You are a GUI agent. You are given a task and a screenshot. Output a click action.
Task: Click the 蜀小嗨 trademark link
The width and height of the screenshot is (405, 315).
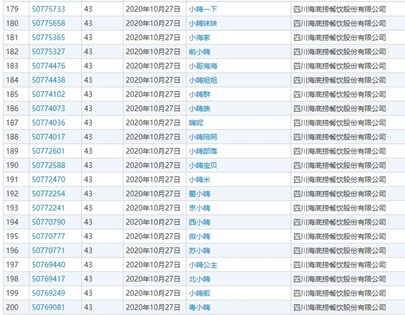tap(199, 194)
